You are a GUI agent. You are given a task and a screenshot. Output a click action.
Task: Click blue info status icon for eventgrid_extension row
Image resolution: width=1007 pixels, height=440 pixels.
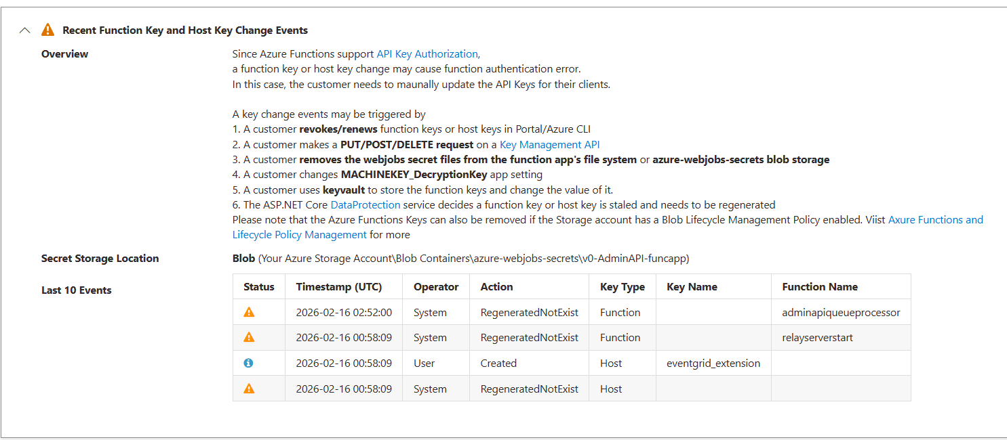tap(249, 363)
